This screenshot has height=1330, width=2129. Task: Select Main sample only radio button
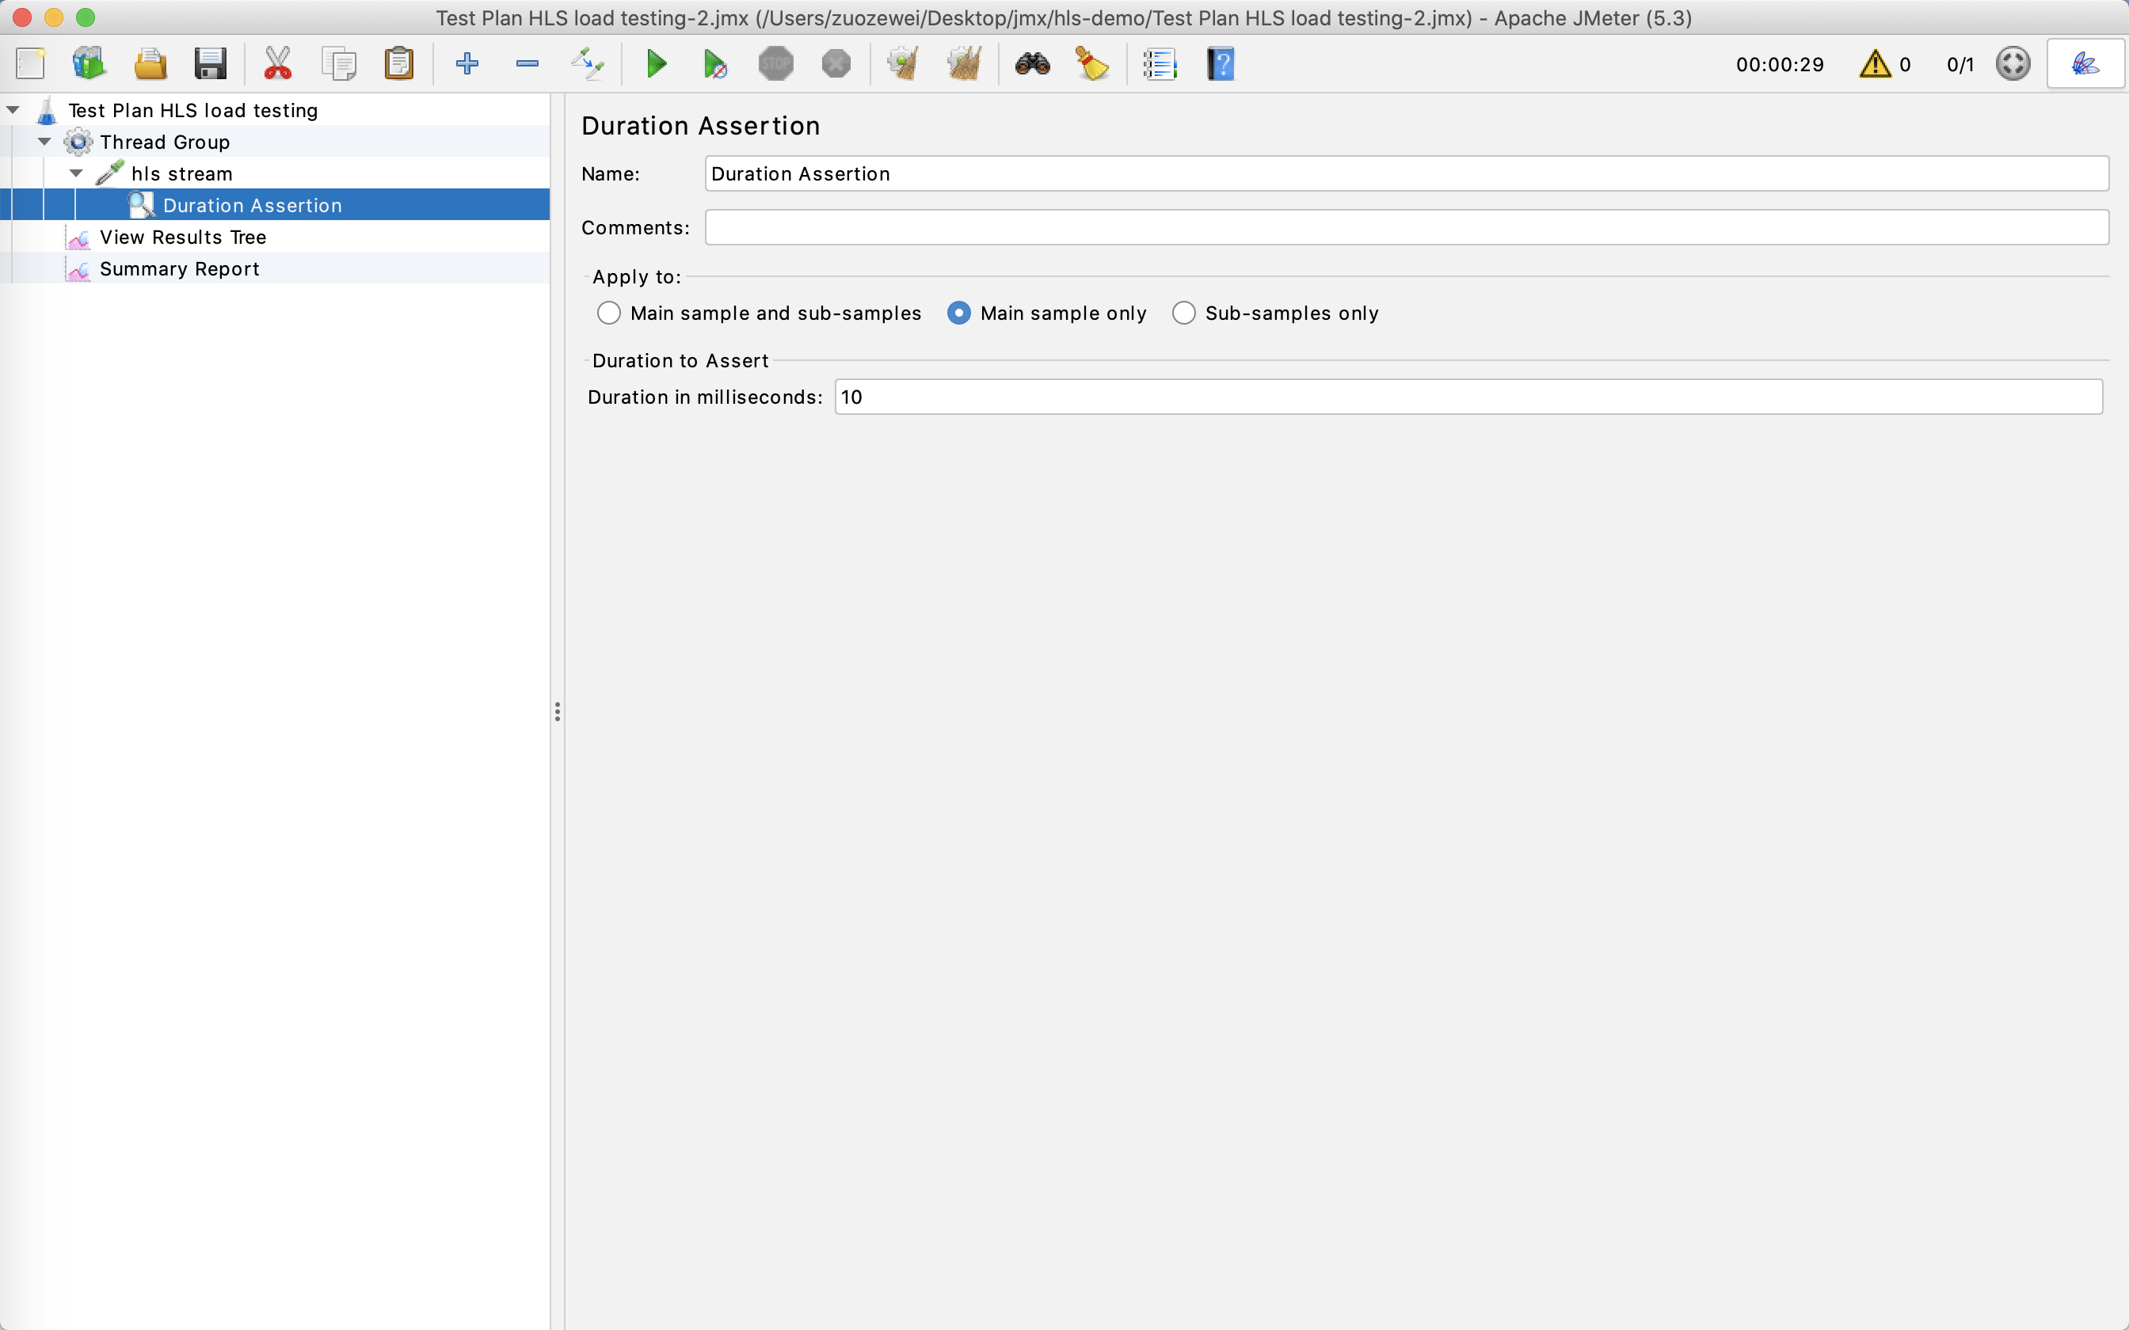(959, 313)
